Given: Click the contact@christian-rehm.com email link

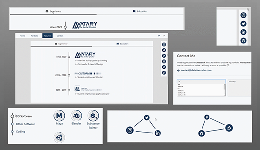Looking at the screenshot, I should click(x=196, y=70).
